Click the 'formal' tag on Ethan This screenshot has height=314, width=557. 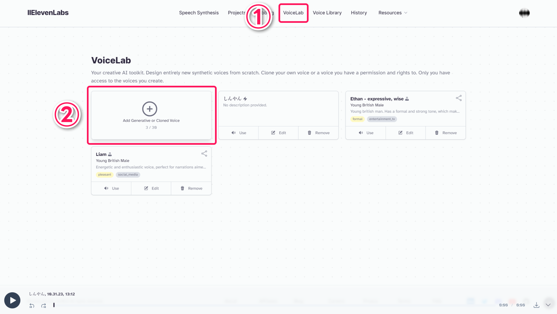[357, 119]
